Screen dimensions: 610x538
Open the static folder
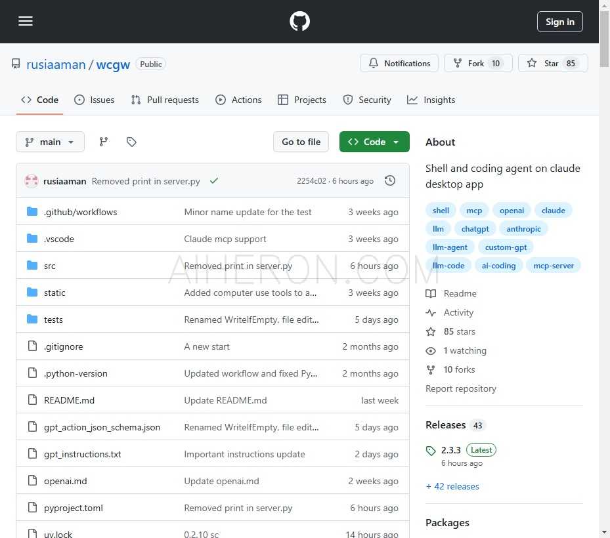point(54,293)
